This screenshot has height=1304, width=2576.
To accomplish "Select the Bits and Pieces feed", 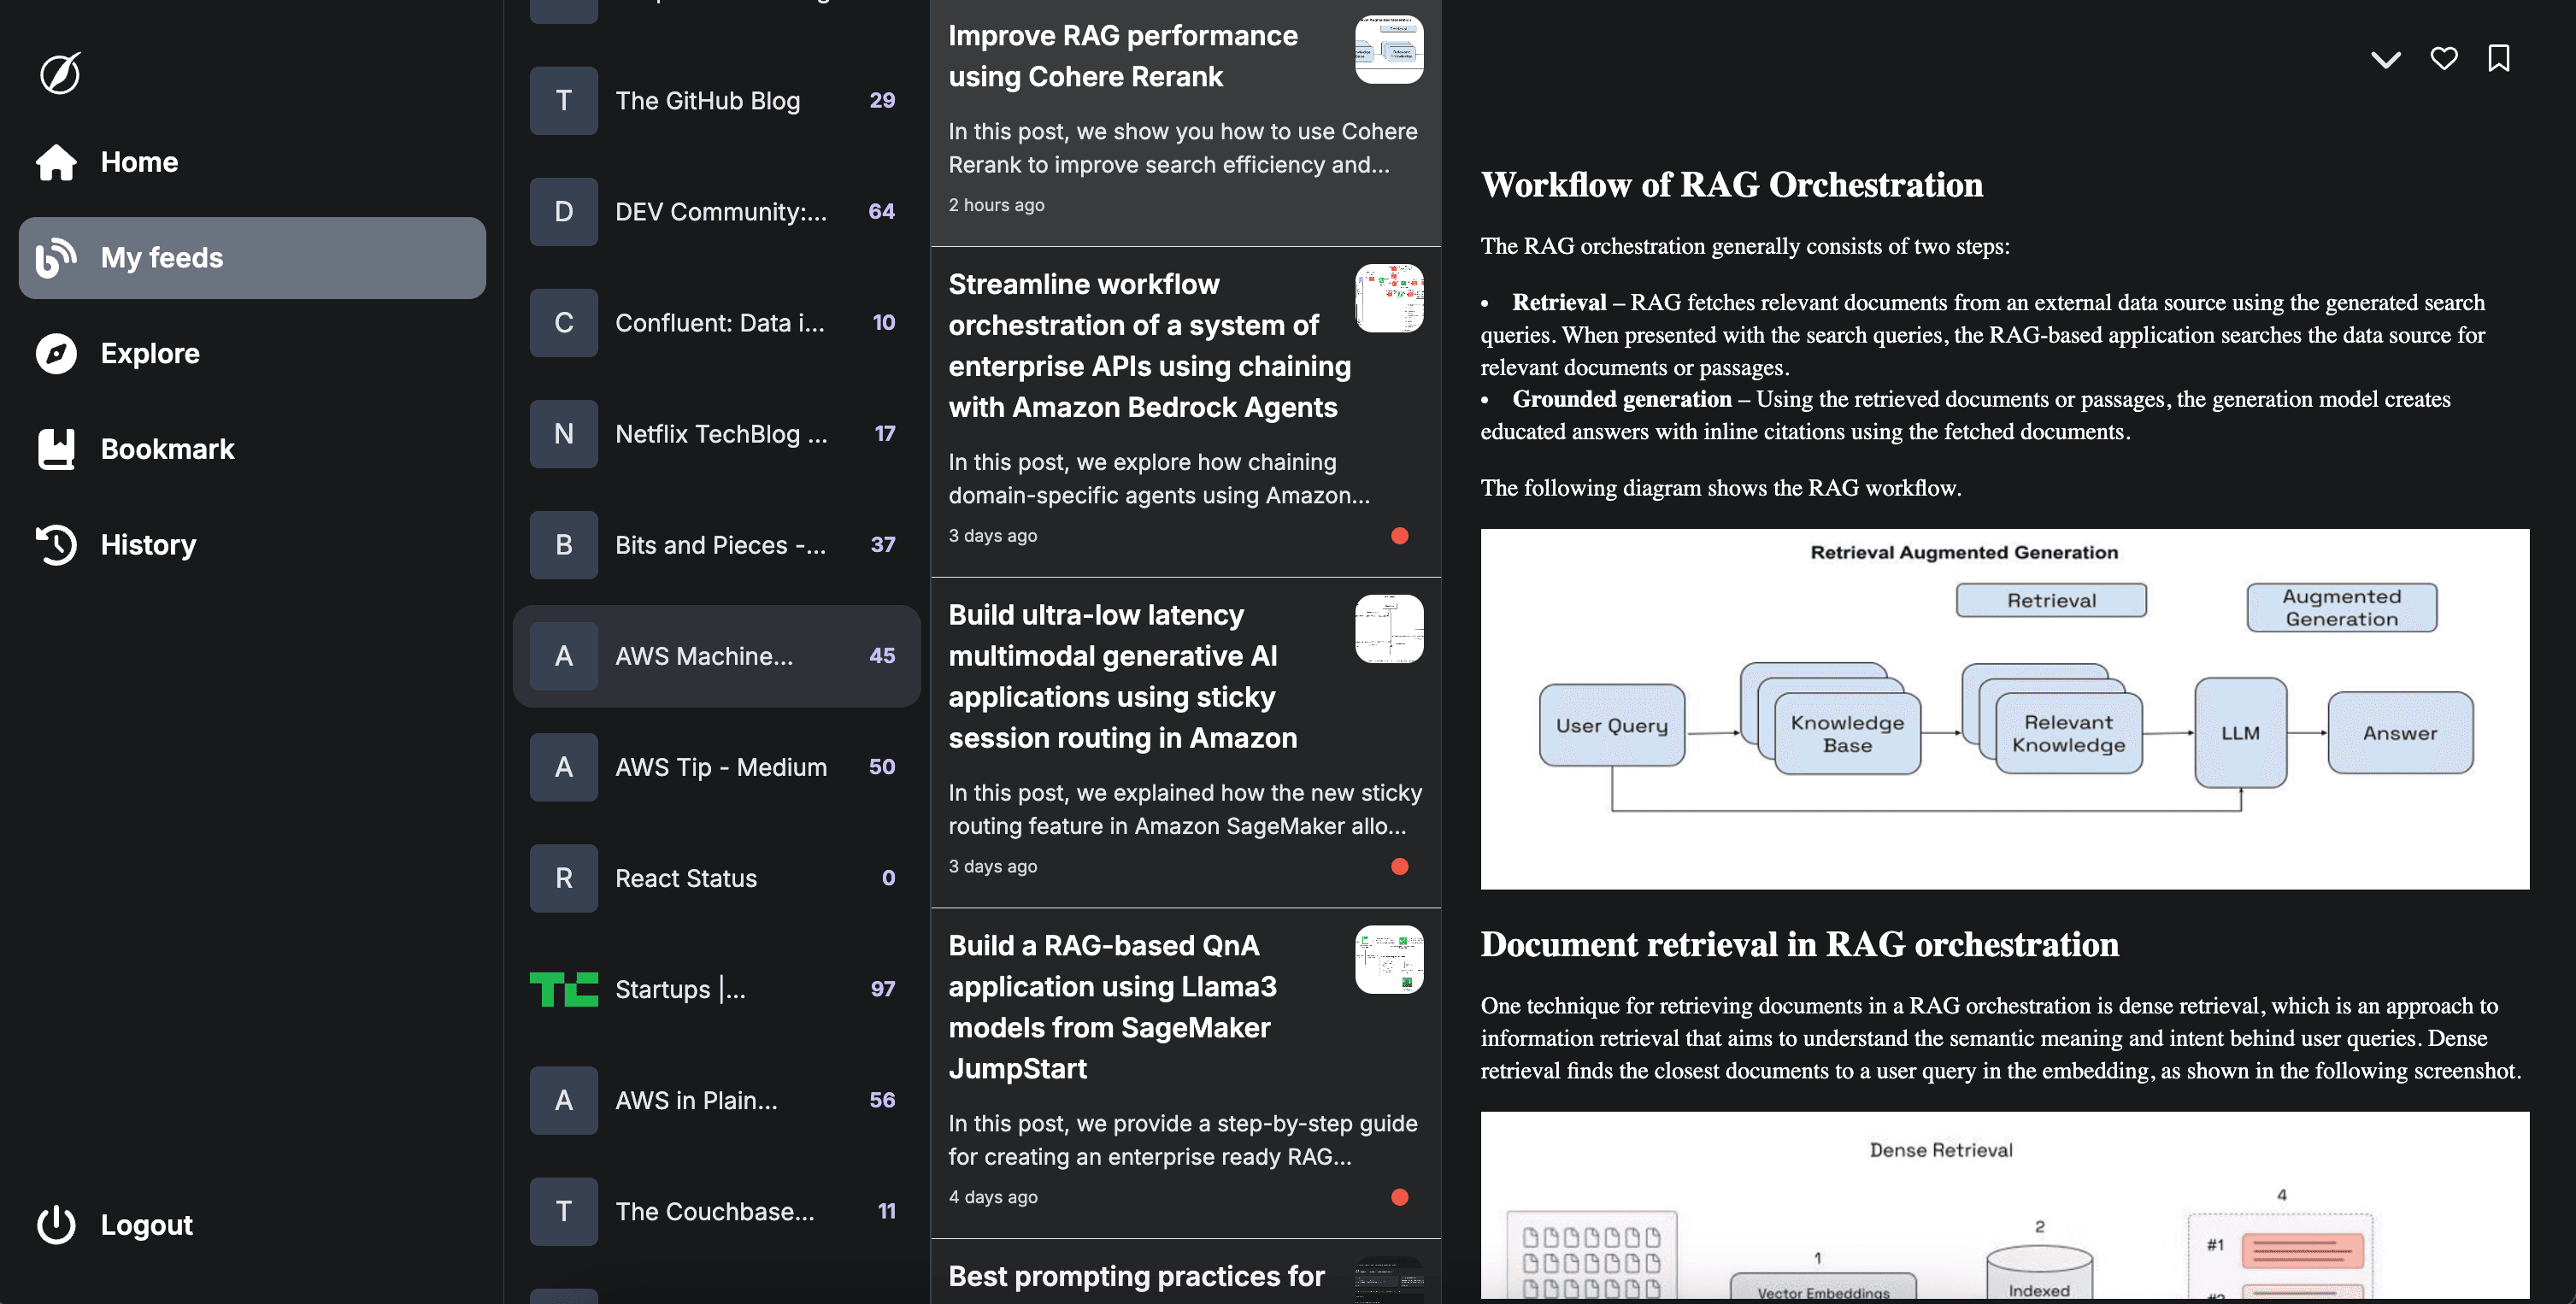I will (x=715, y=543).
